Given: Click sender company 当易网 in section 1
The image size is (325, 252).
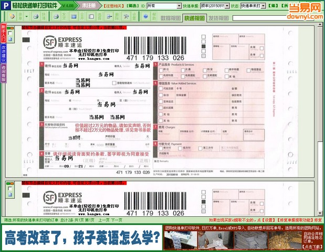Looking at the screenshot, I should [70, 66].
